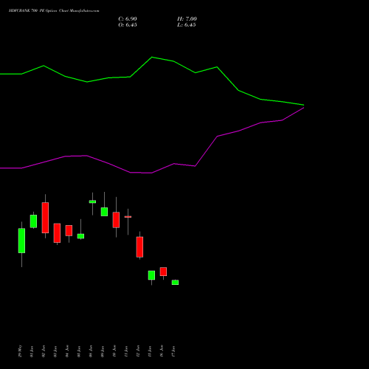Select the 05 Jun date label
369x369 pixels.
point(79,351)
